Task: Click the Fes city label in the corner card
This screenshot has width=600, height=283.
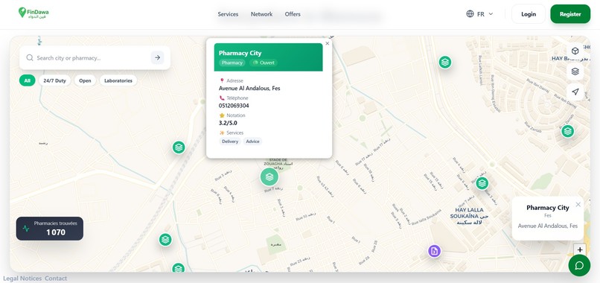Action: [x=548, y=216]
